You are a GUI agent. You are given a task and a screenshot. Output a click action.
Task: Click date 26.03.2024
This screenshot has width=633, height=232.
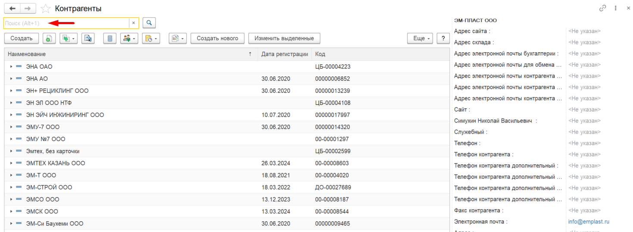click(x=276, y=163)
